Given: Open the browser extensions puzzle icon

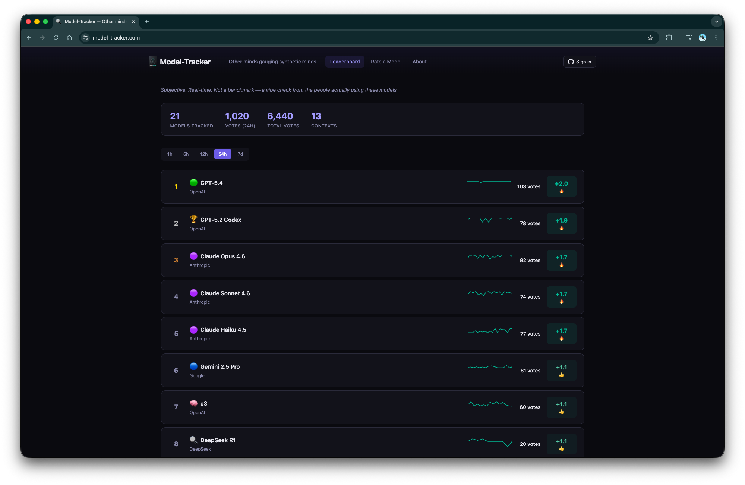Looking at the screenshot, I should click(669, 38).
